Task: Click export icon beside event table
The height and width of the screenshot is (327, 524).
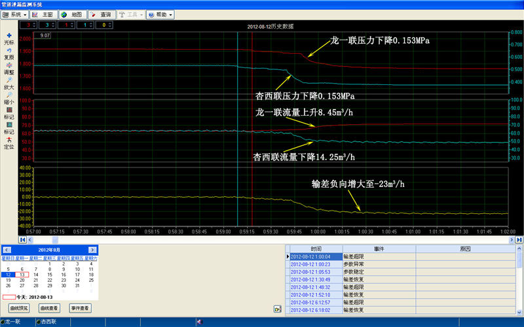Action: click(x=277, y=309)
